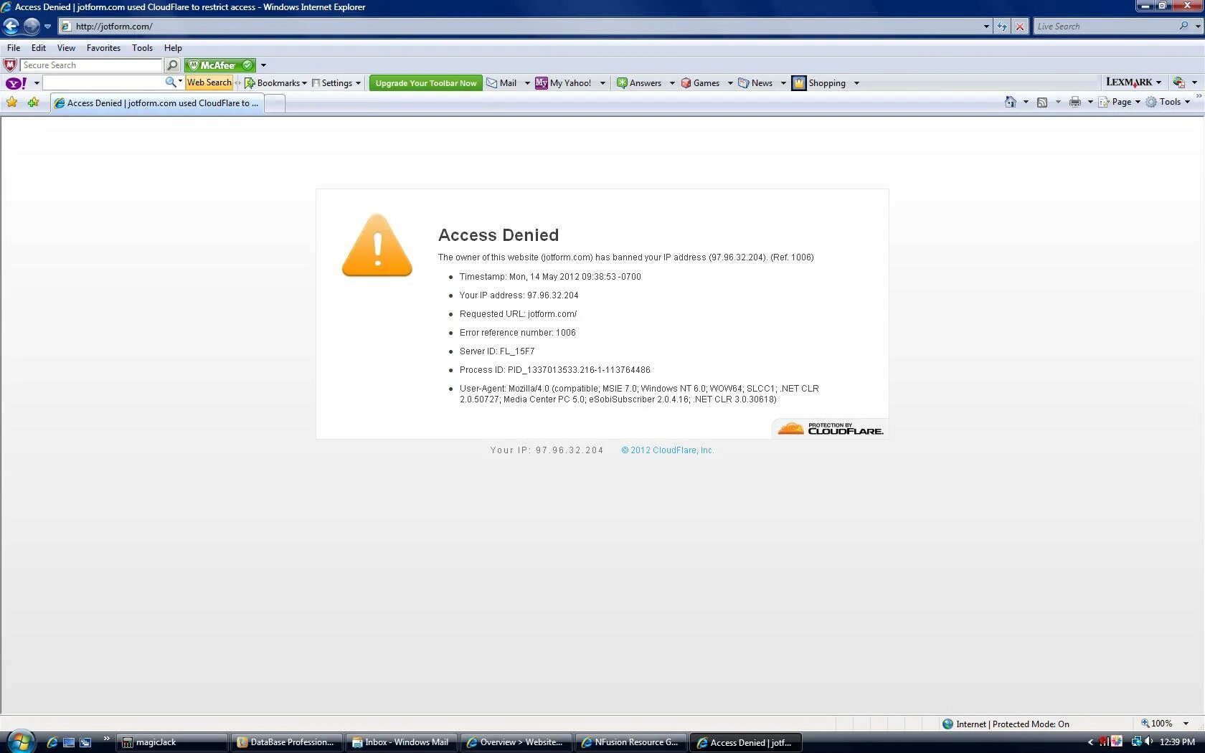This screenshot has height=753, width=1205.
Task: Click the Print icon in command bar
Action: pyautogui.click(x=1074, y=102)
